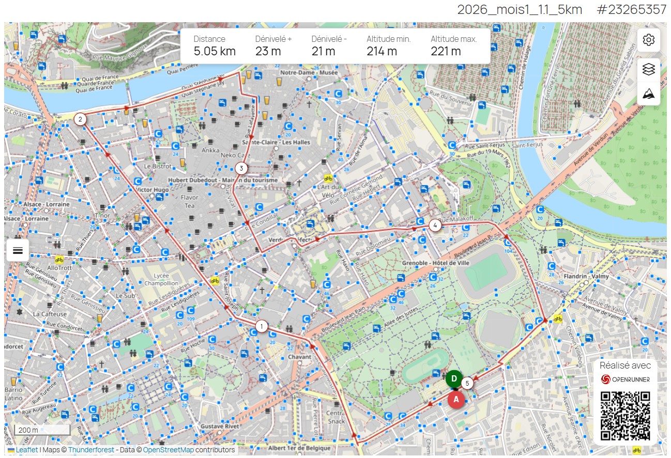Show the elevation profile mountain icon

coord(648,94)
